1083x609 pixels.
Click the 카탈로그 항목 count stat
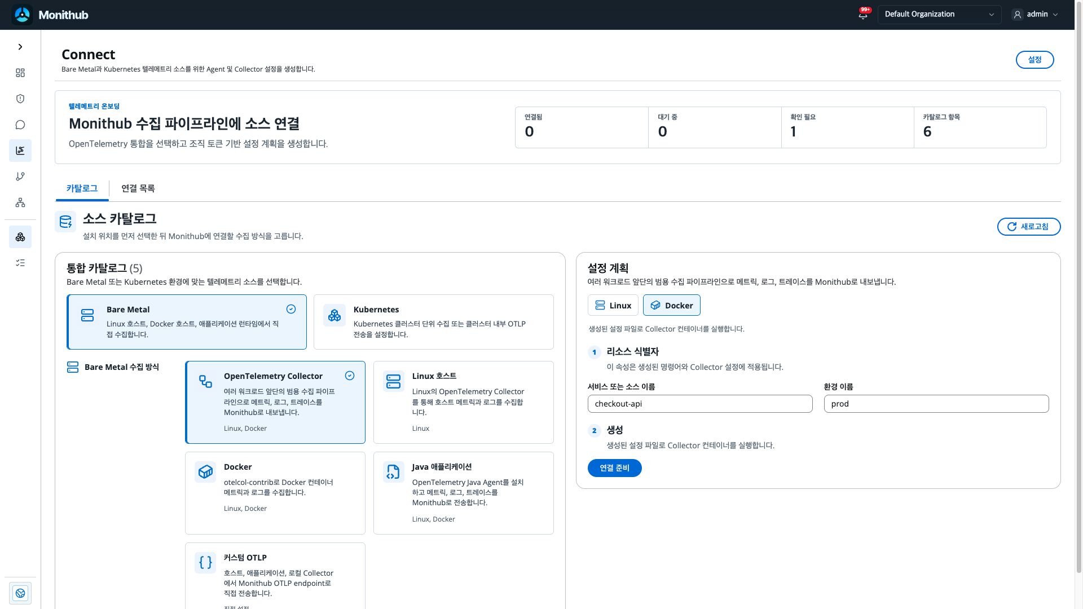(x=980, y=127)
